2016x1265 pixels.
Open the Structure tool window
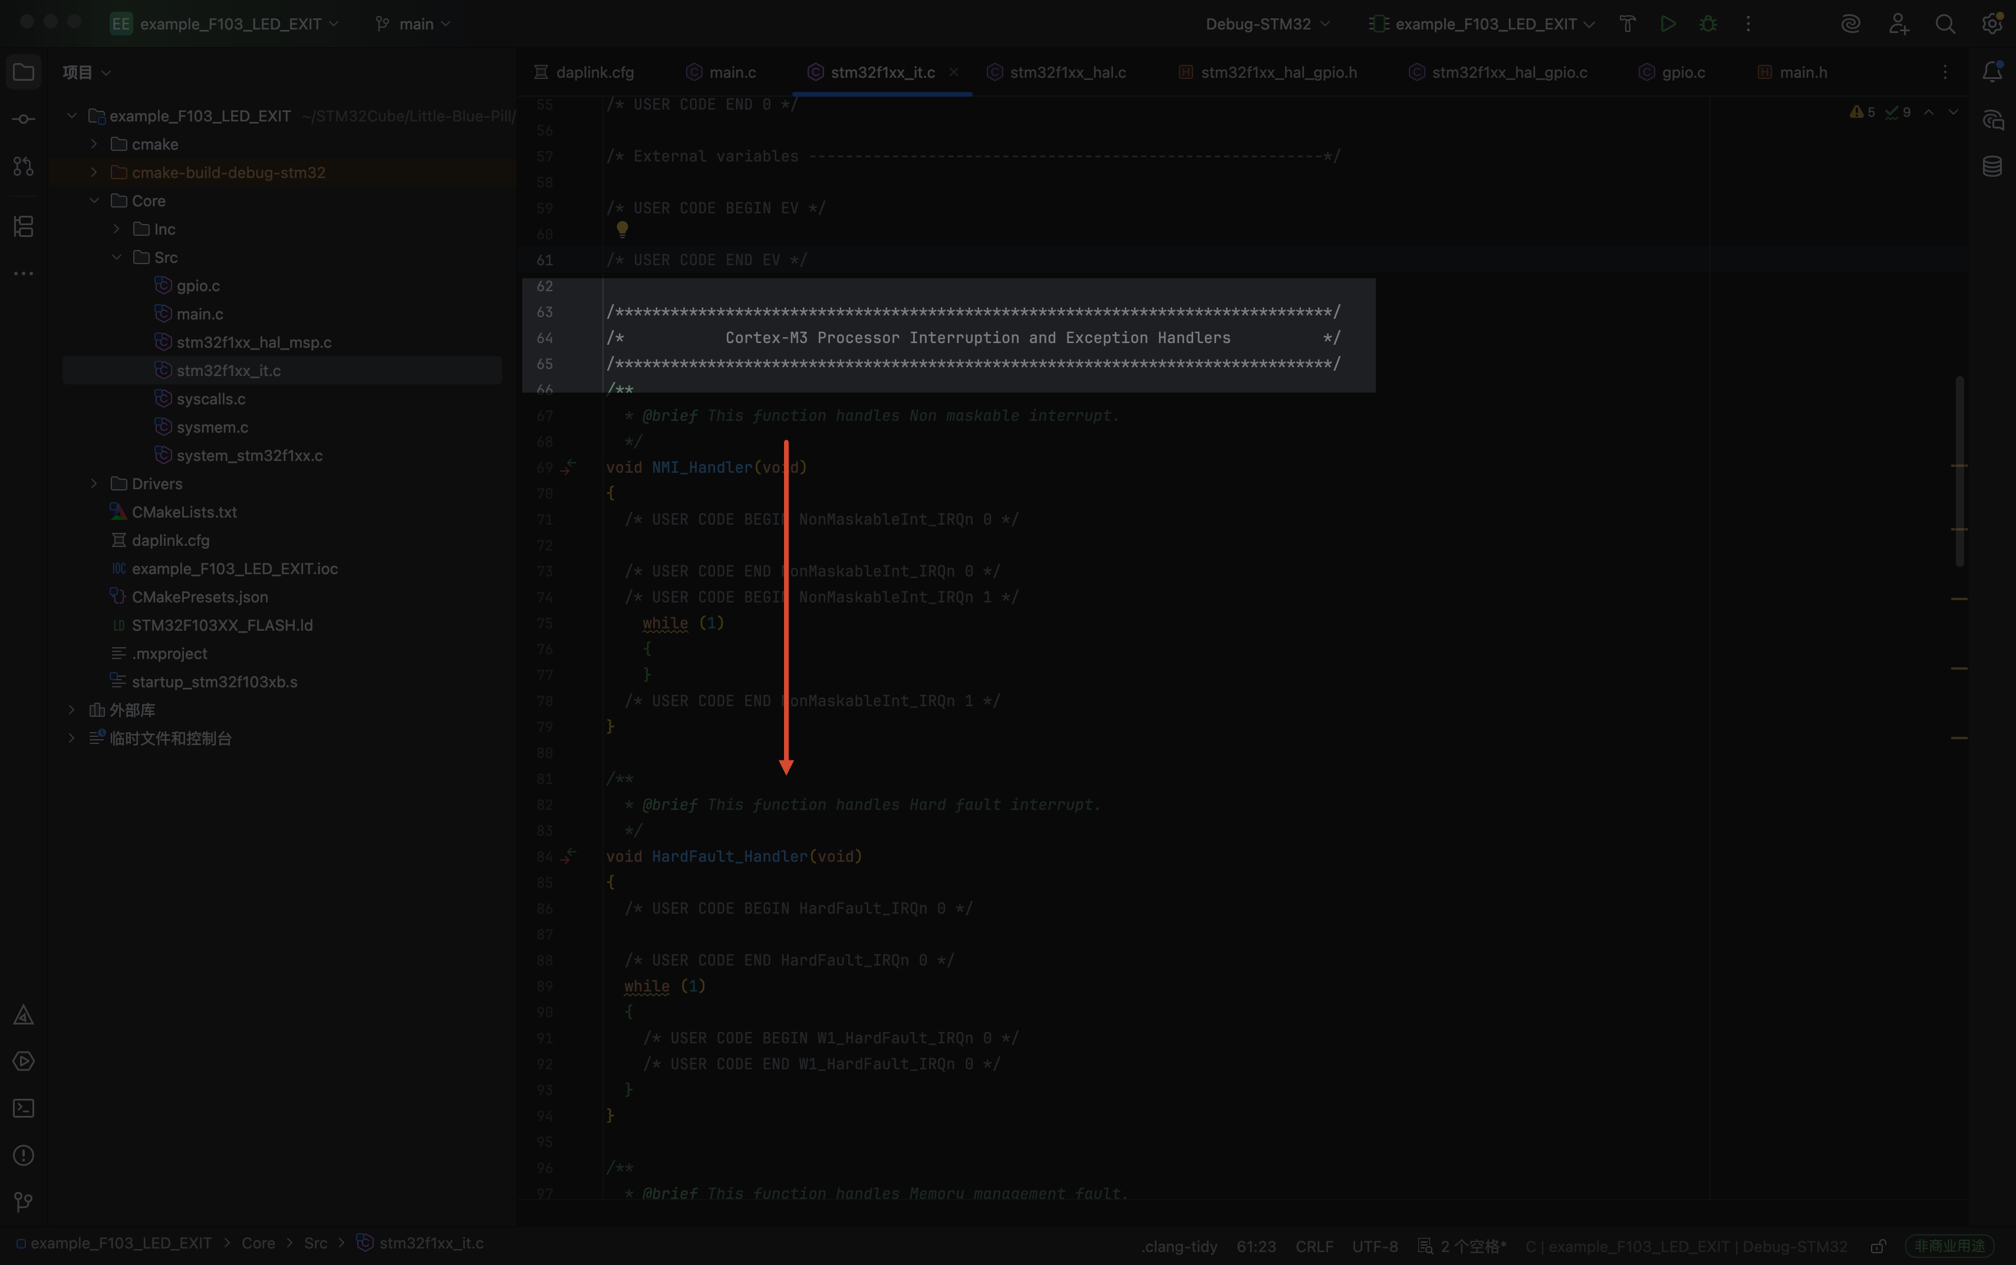click(24, 226)
